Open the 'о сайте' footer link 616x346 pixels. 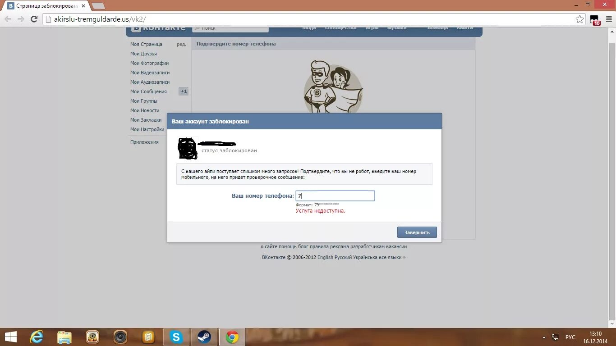click(x=268, y=246)
